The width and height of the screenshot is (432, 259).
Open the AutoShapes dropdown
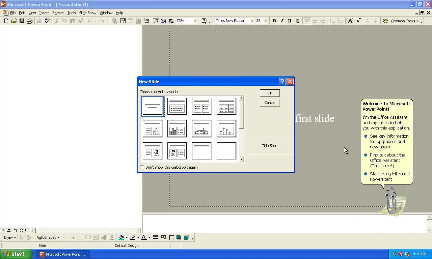[x=48, y=237]
